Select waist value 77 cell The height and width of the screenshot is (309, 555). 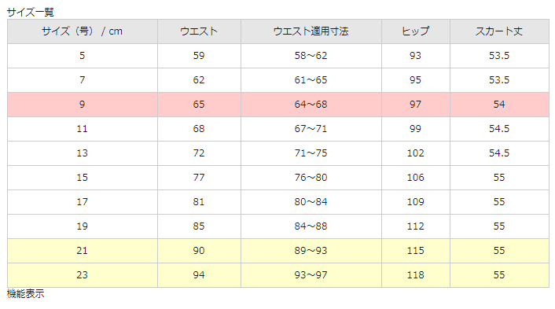point(199,178)
